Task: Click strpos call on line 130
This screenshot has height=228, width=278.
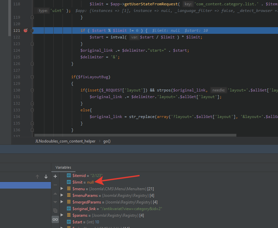Action: (x=163, y=90)
